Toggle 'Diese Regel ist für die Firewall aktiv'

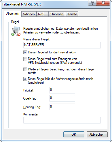click(x=25, y=53)
